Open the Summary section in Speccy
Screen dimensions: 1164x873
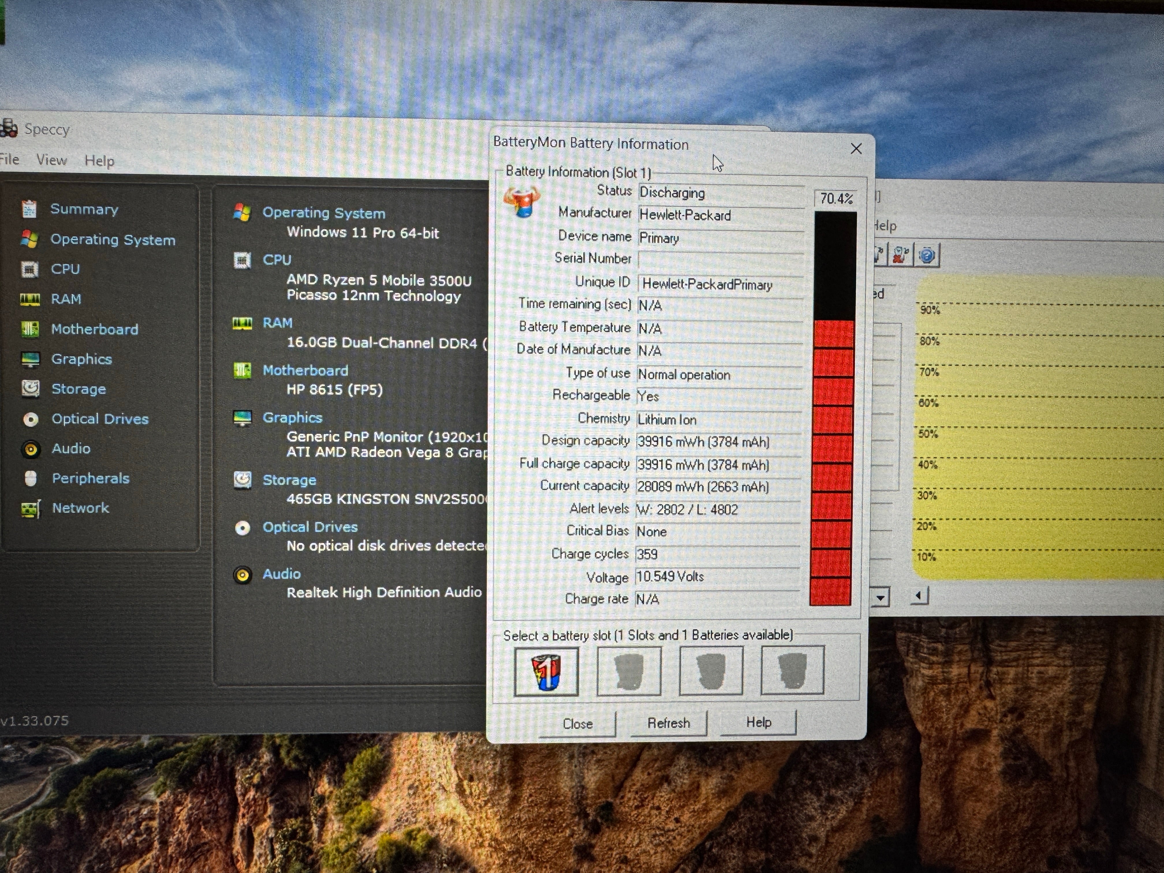[x=84, y=209]
